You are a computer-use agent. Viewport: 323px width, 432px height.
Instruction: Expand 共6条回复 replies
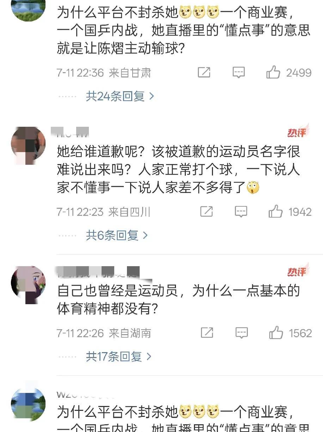tap(117, 236)
